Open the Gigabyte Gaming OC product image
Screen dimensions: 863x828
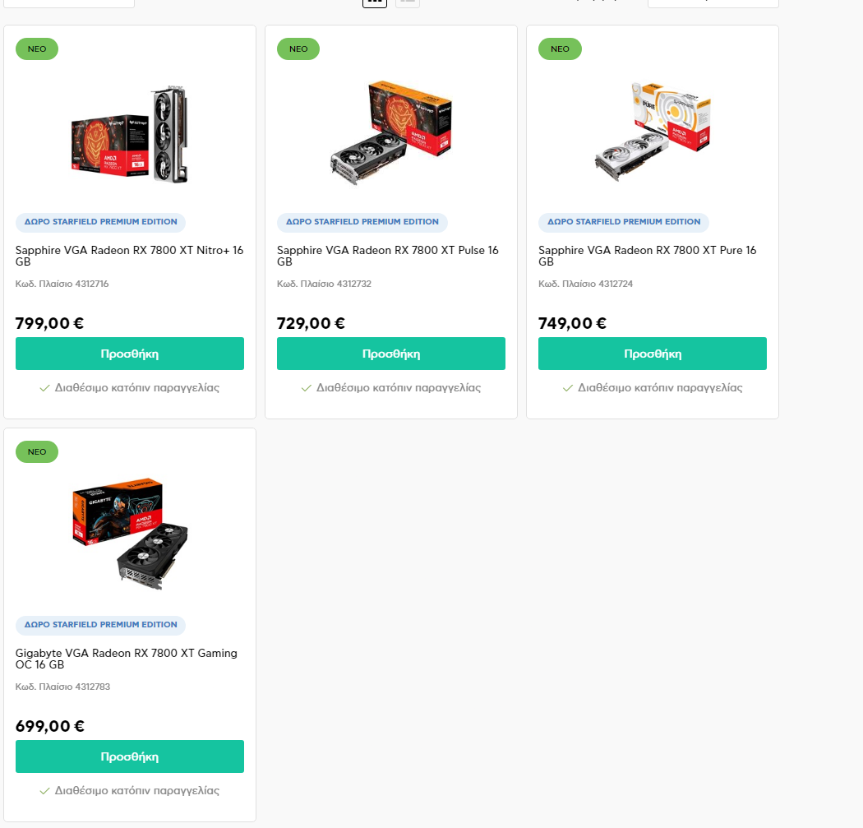click(x=131, y=534)
